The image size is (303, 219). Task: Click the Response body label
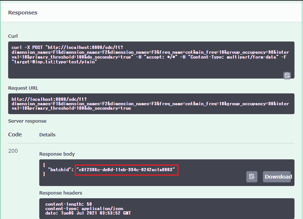[x=57, y=154]
